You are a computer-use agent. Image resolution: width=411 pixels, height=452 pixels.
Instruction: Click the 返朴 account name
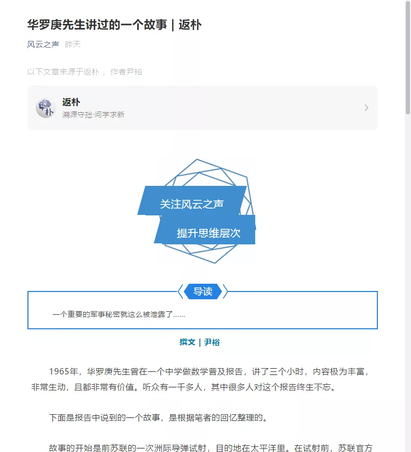71,102
